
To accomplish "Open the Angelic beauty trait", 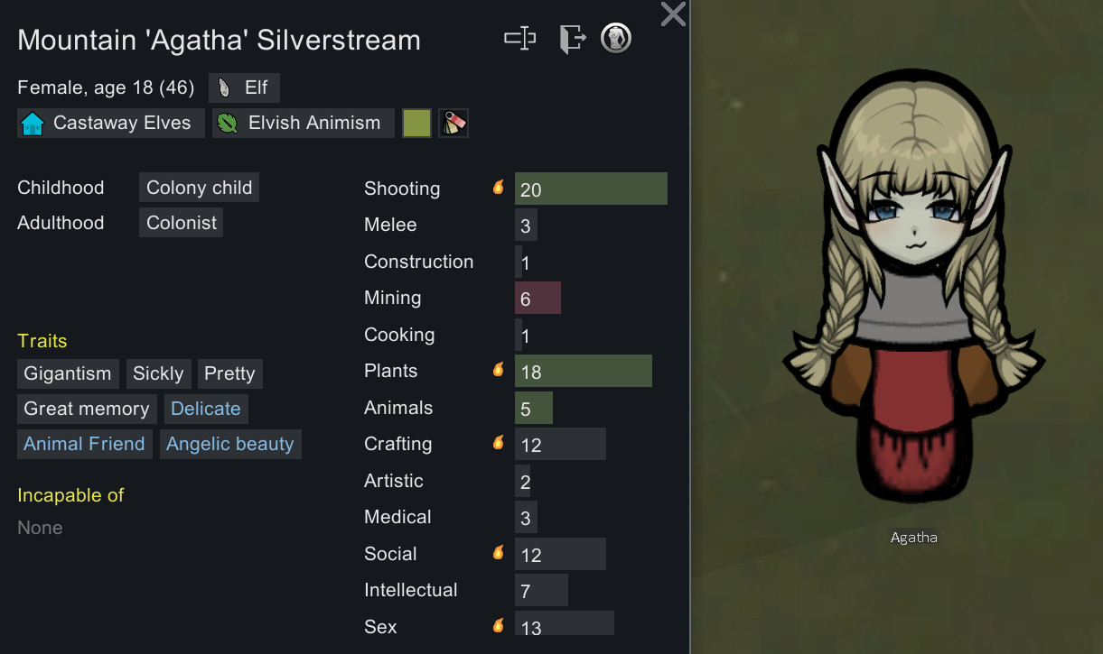I will click(230, 444).
